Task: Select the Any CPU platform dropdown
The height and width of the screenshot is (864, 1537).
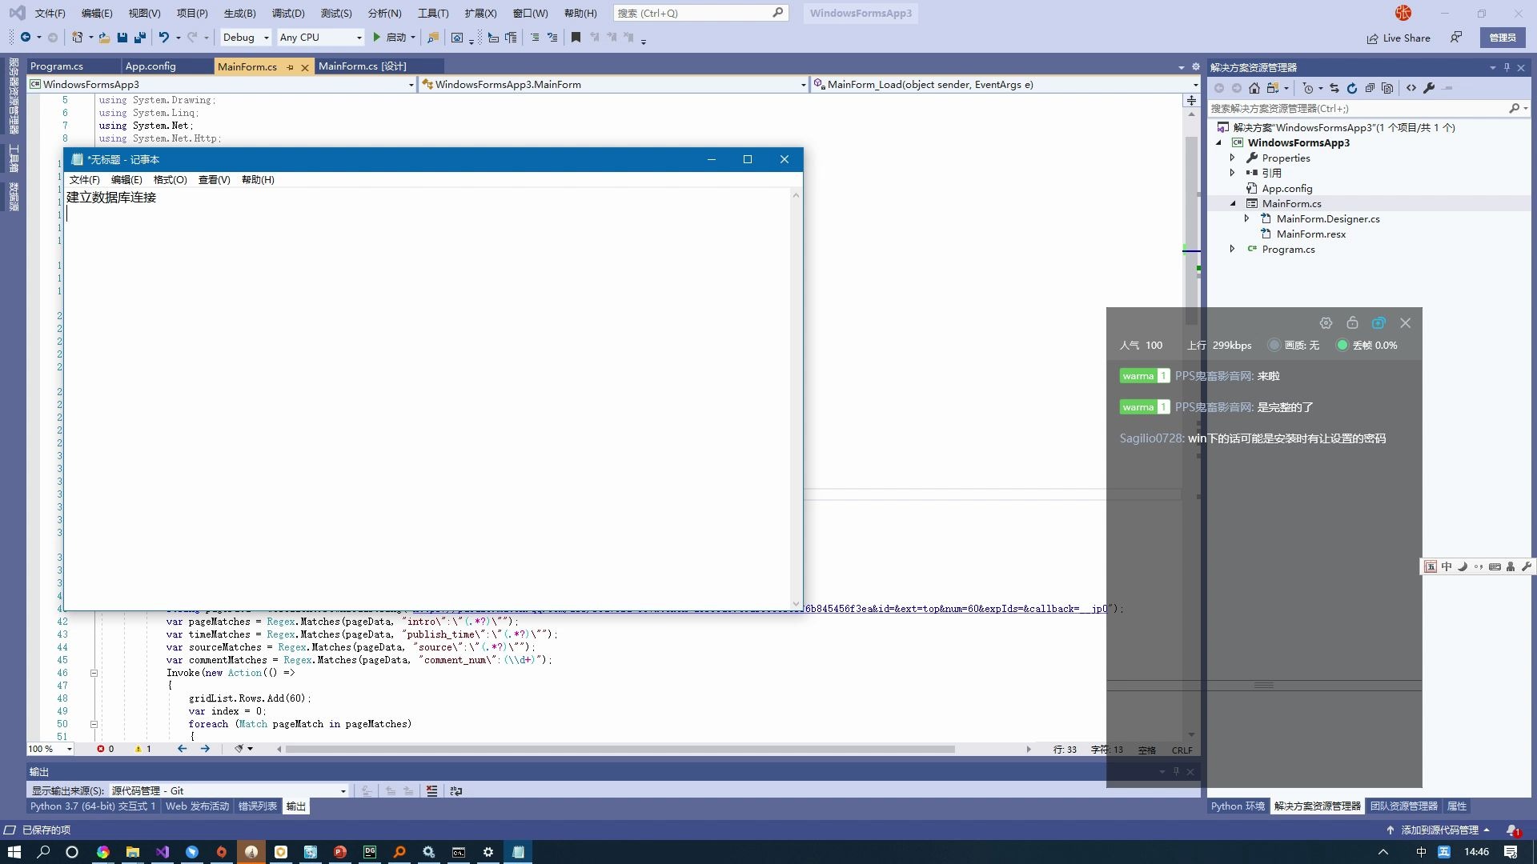Action: pyautogui.click(x=317, y=37)
